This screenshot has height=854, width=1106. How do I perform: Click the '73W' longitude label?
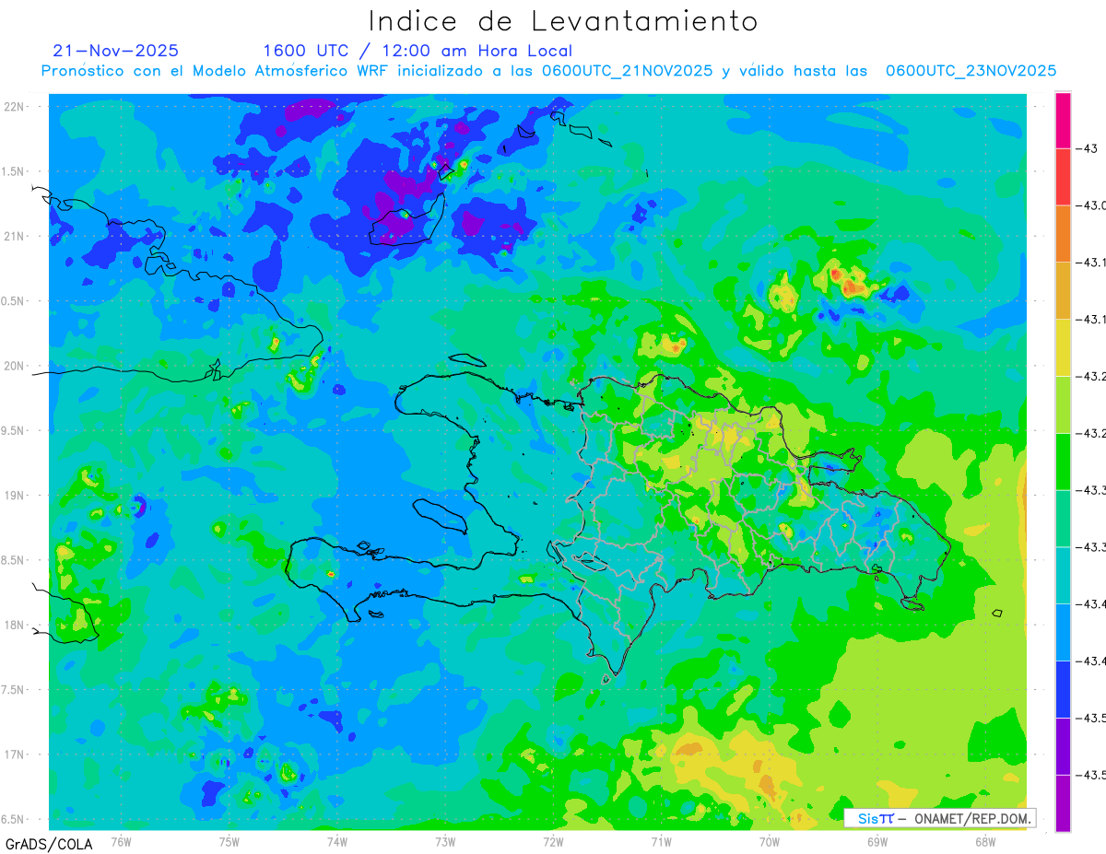(445, 842)
